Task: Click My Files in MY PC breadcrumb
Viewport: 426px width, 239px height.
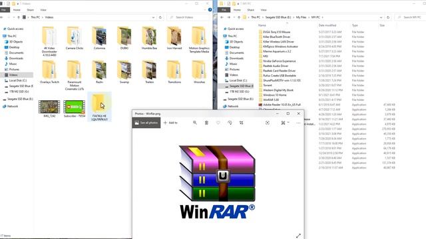Action: pos(301,17)
